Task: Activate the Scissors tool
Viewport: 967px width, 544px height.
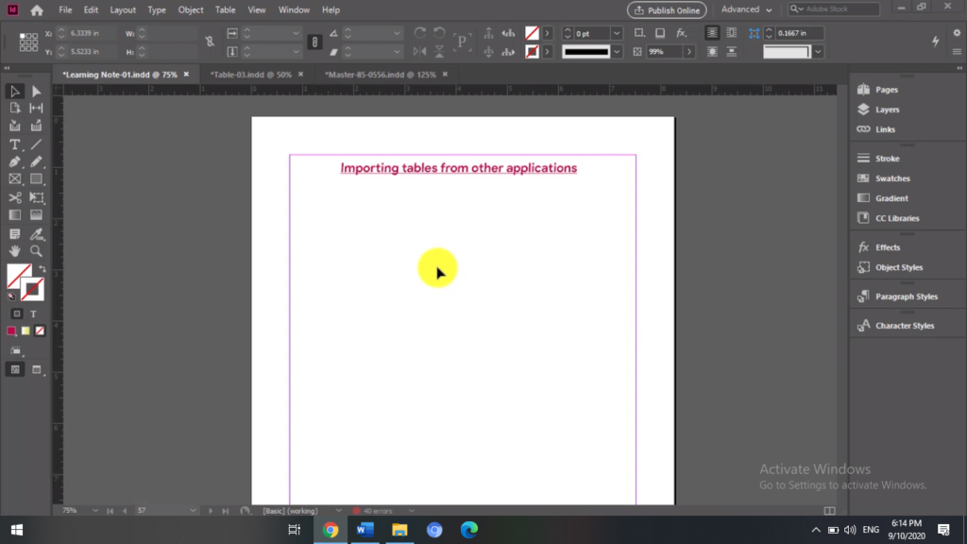Action: click(x=15, y=197)
